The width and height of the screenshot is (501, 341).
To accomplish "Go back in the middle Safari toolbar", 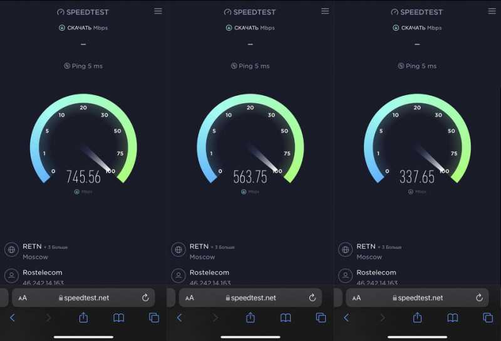I will pos(180,318).
